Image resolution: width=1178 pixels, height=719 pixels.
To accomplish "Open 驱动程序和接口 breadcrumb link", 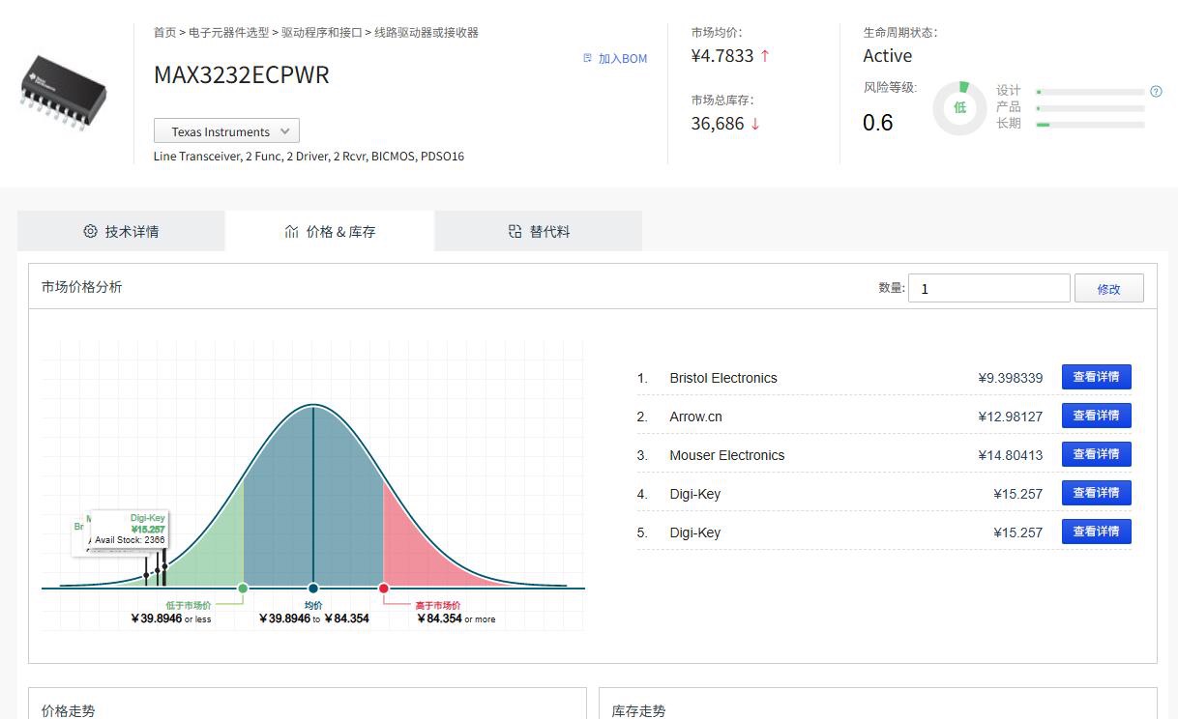I will [x=321, y=32].
